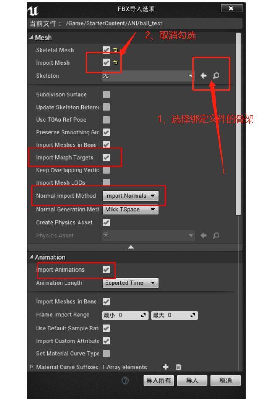Toggle Import Animations checkbox
274x399 pixels.
point(106,269)
